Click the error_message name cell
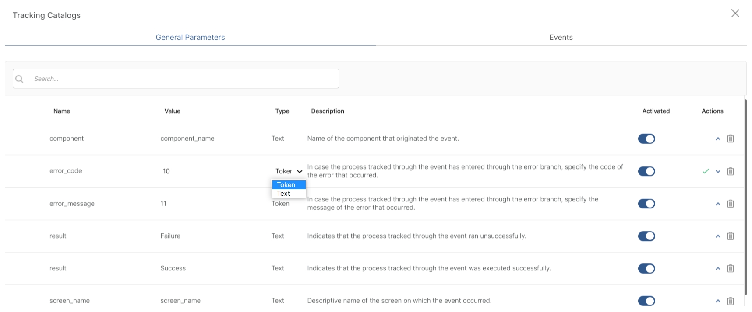The image size is (752, 312). coord(72,204)
